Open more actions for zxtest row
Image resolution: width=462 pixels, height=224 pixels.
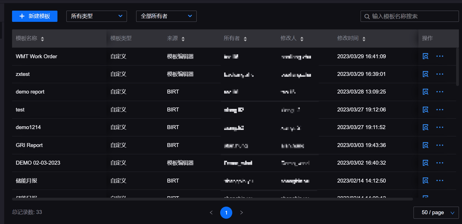pyautogui.click(x=440, y=74)
